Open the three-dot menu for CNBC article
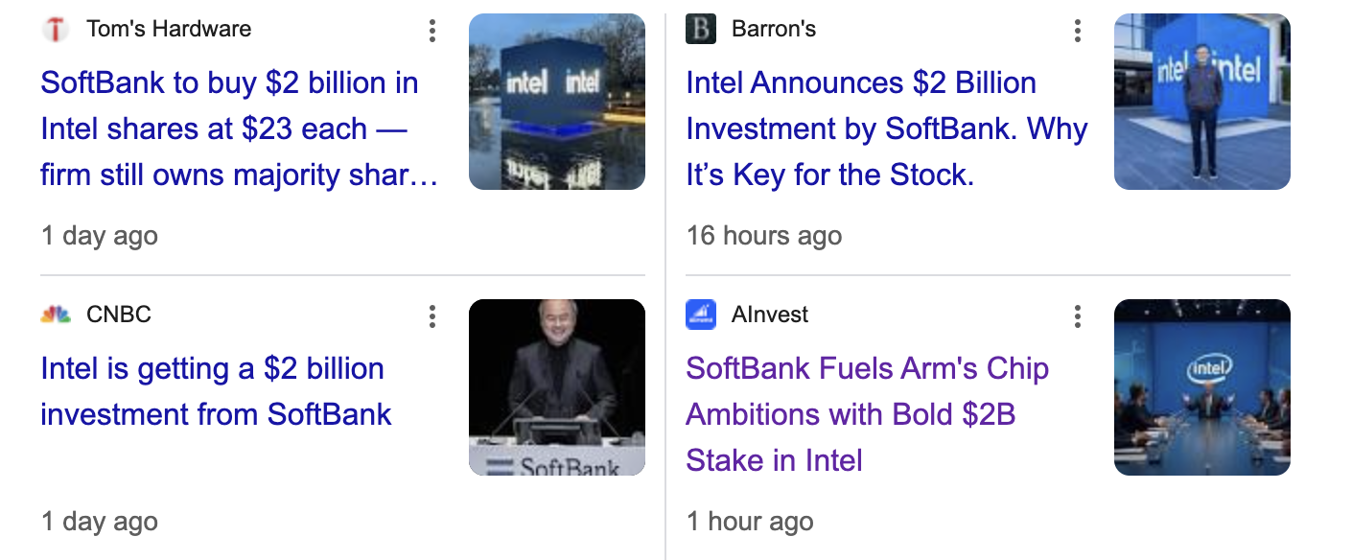Screen dimensions: 1352x560 pos(432,316)
